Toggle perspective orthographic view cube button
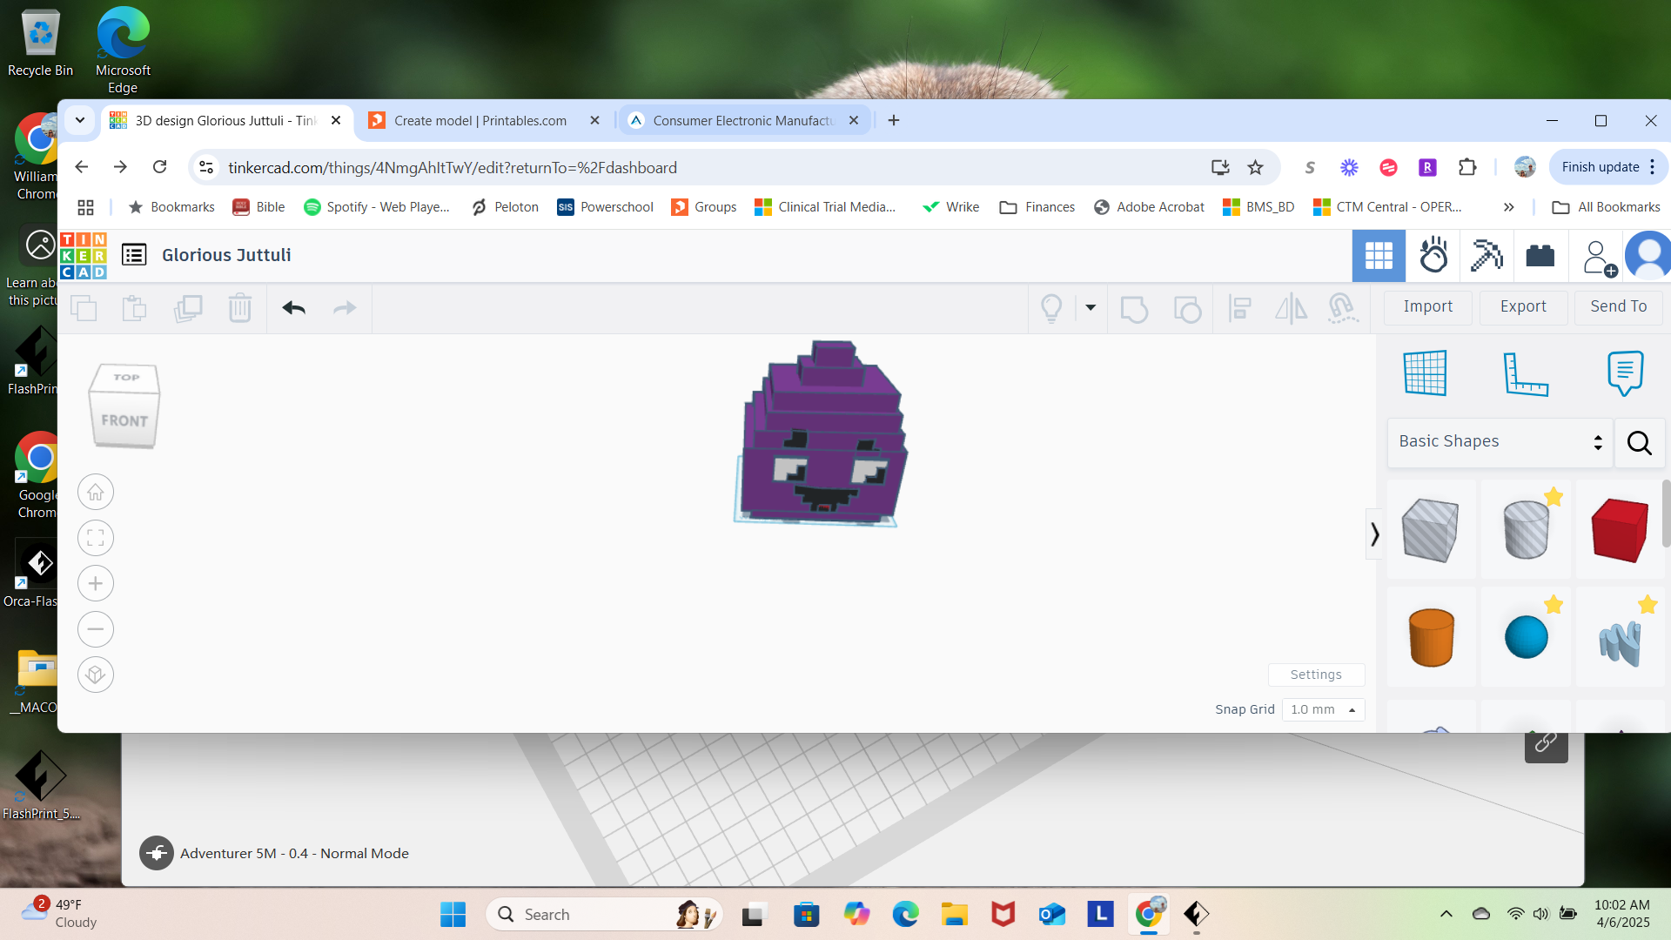Screen dimensions: 1671x940 96,675
